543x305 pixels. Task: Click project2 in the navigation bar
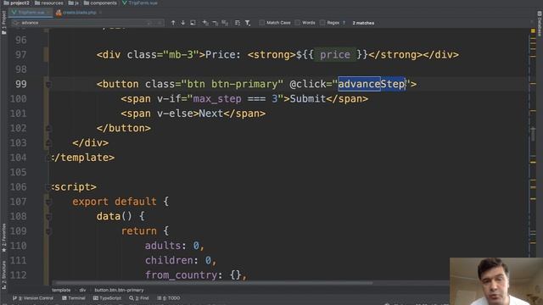17,3
